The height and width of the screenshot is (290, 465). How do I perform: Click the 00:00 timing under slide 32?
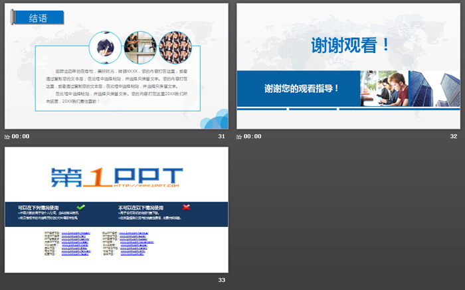[x=252, y=137]
